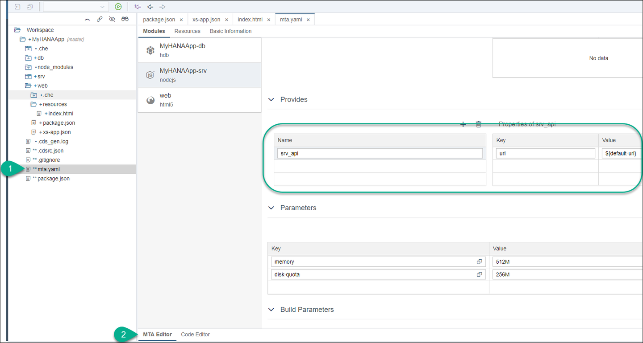Navigate back with the left arrow icon
Screen dimensions: 643x343
(150, 7)
